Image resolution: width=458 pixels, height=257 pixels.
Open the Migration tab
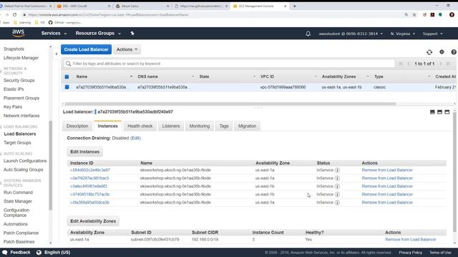point(247,126)
